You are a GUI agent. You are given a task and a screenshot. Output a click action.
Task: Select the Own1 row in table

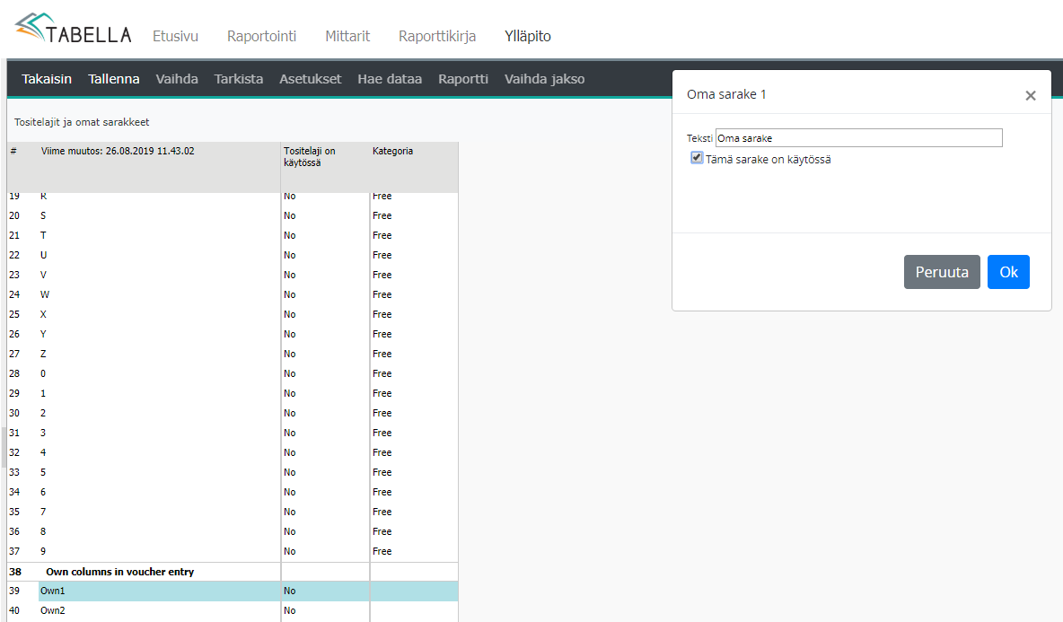point(159,591)
